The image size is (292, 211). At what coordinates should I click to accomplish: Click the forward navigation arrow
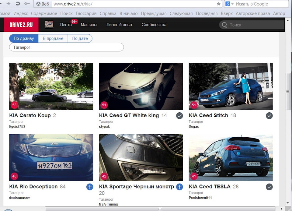pyautogui.click(x=9, y=4)
